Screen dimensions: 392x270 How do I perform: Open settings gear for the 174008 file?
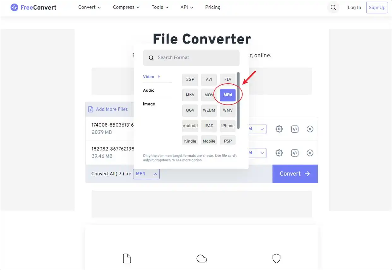pyautogui.click(x=279, y=129)
